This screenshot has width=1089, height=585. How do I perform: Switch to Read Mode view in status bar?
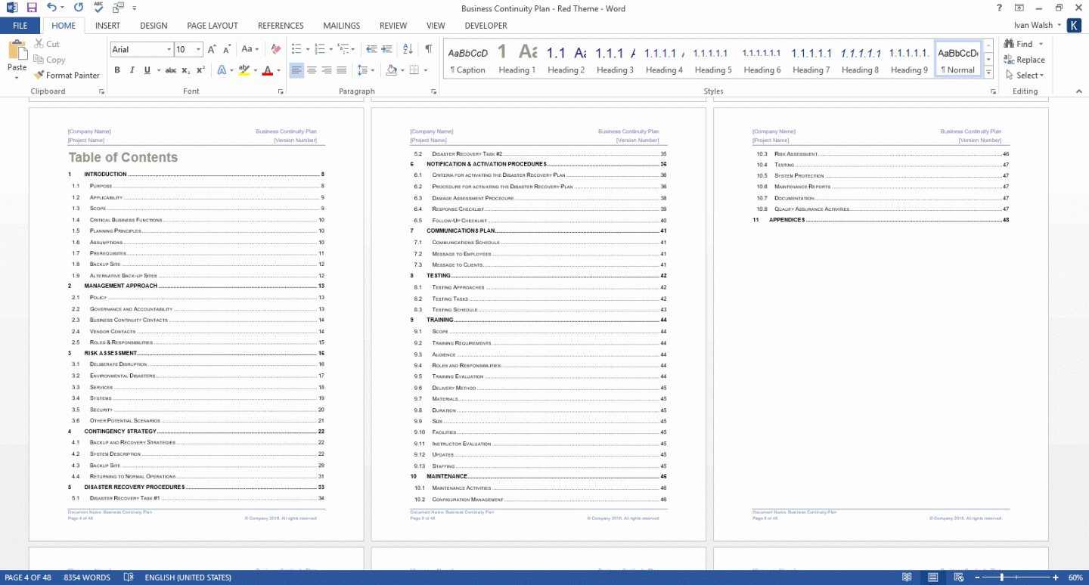(907, 577)
